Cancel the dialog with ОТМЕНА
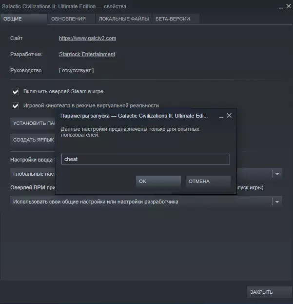Screen dimensions: 293x304 [208, 181]
